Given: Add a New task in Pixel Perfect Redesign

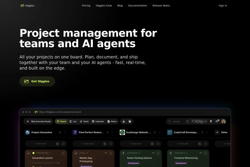Looking at the screenshot, I should [87, 144].
